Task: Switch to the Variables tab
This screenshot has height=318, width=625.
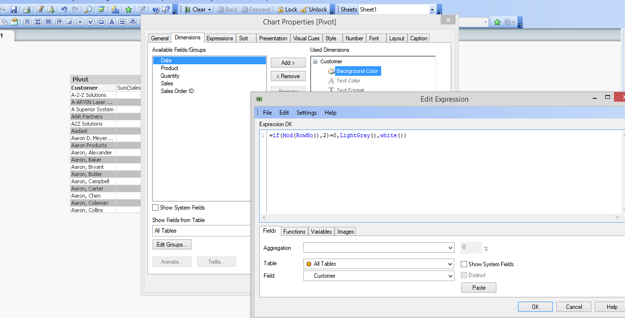Action: [322, 231]
